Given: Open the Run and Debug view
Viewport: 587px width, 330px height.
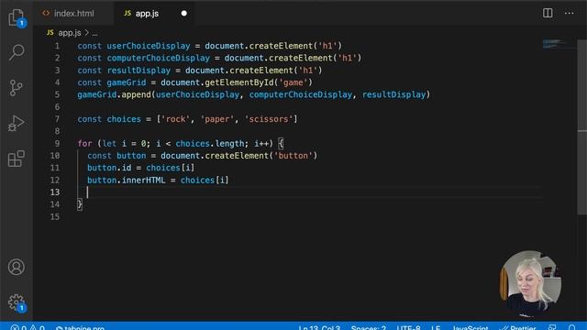Looking at the screenshot, I should tap(17, 123).
